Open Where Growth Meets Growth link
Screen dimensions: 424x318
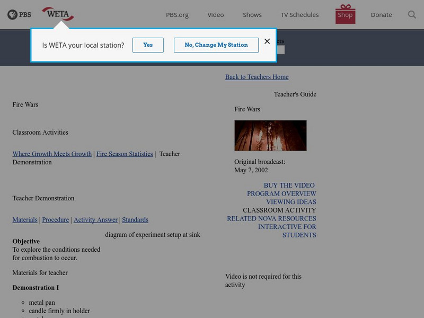click(x=52, y=154)
